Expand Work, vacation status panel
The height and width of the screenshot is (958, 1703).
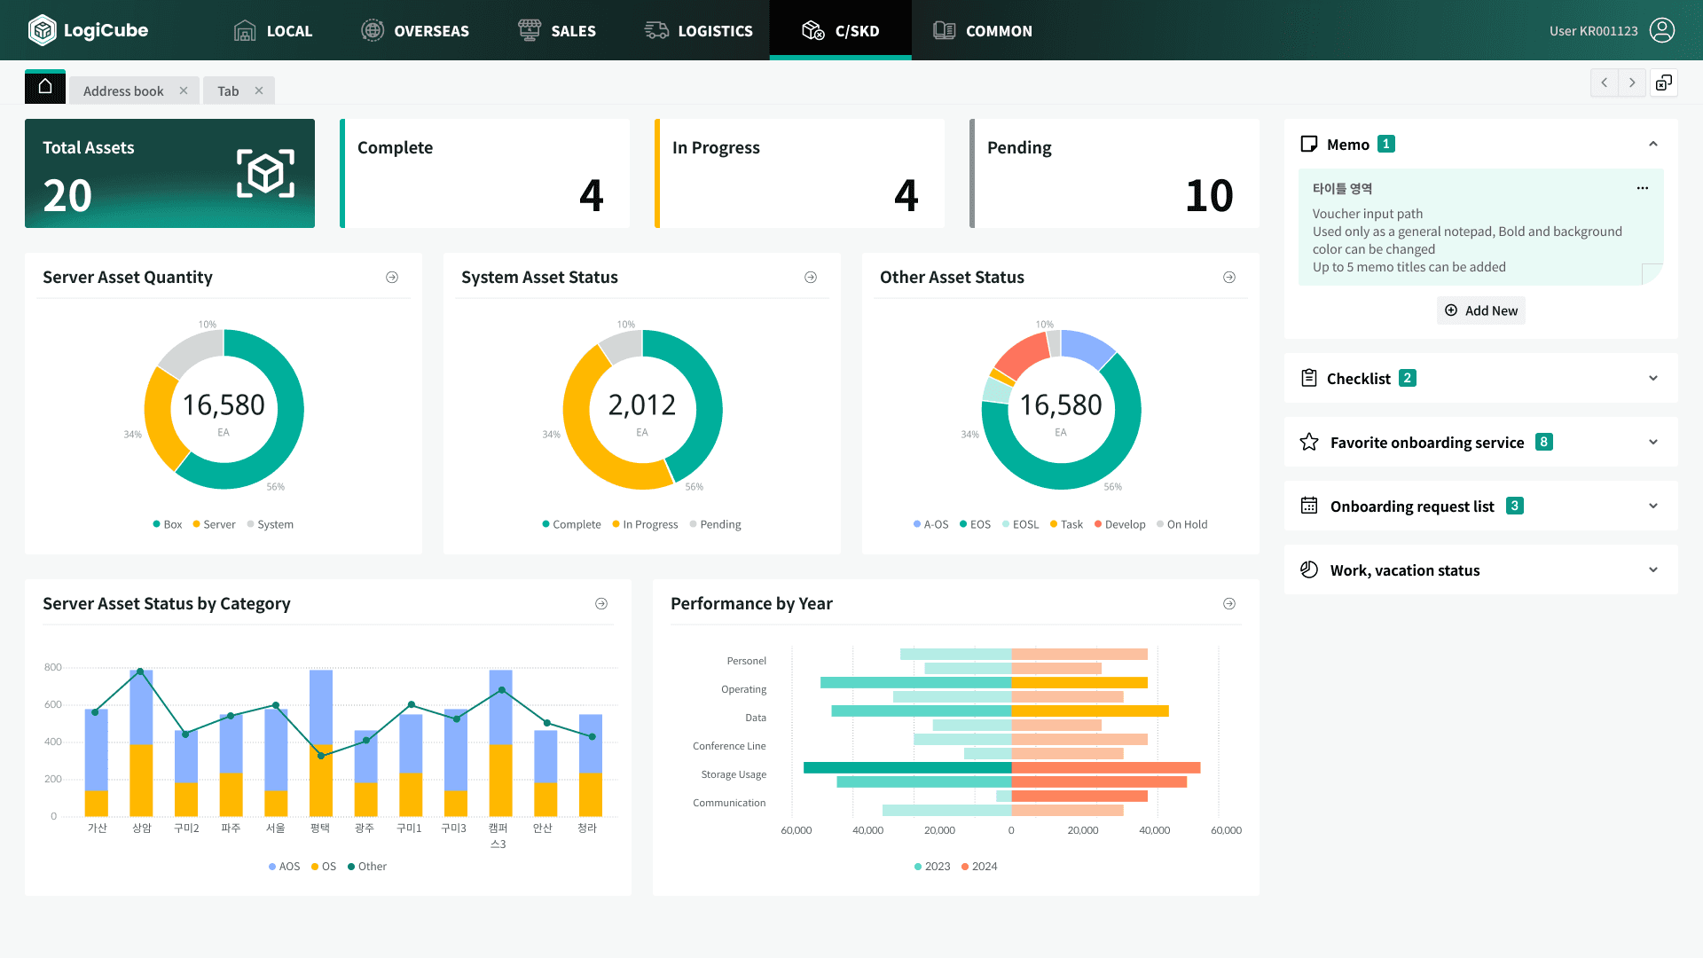1653,569
